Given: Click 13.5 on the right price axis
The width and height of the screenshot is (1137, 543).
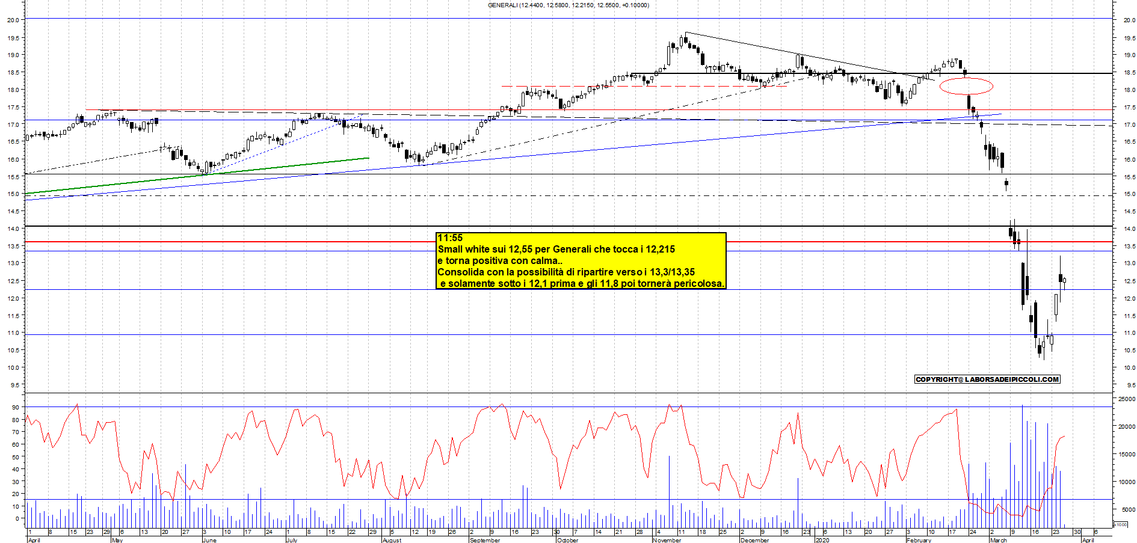Looking at the screenshot, I should click(1129, 247).
